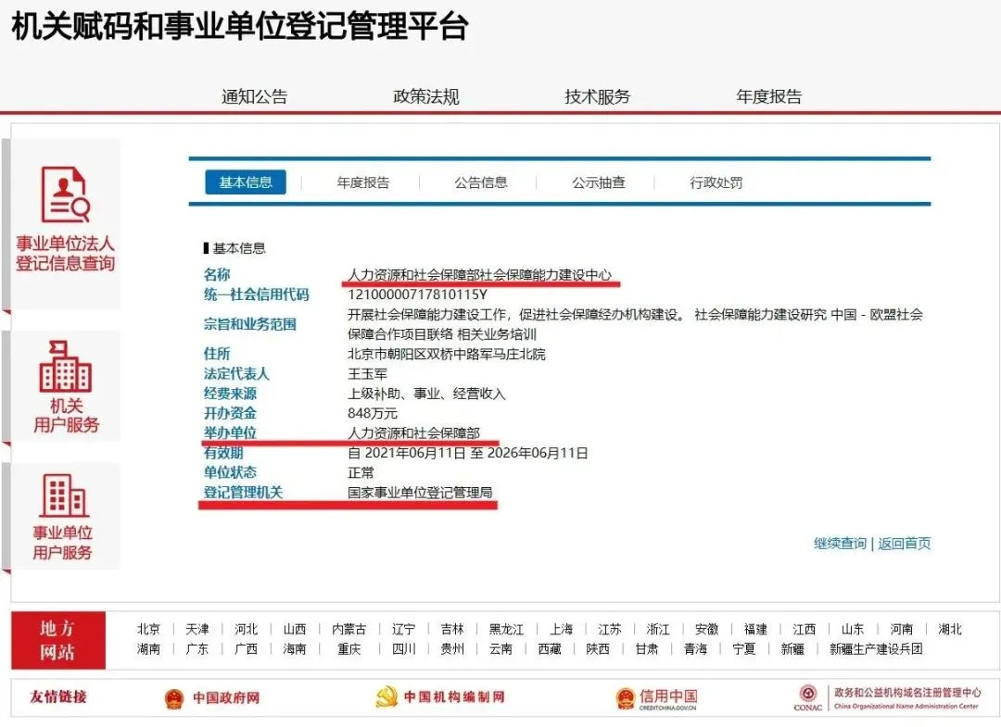This screenshot has height=727, width=1001.
Task: Open the 新疆生产建设兵团 local site link
Action: 876,649
